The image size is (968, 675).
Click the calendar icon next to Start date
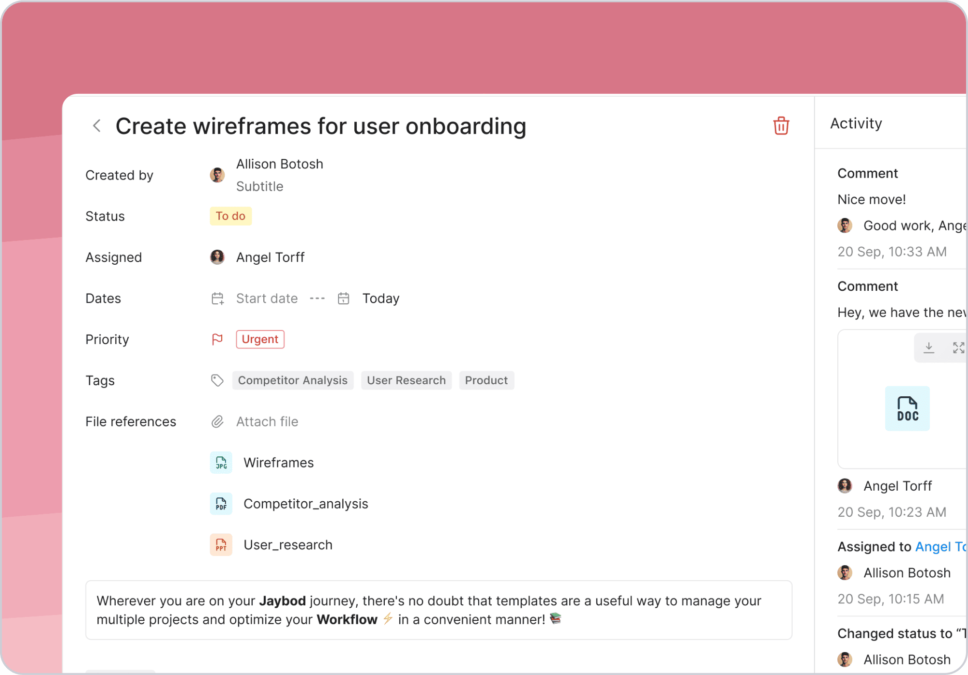pyautogui.click(x=217, y=298)
